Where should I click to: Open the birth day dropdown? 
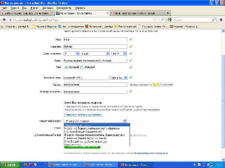72,54
